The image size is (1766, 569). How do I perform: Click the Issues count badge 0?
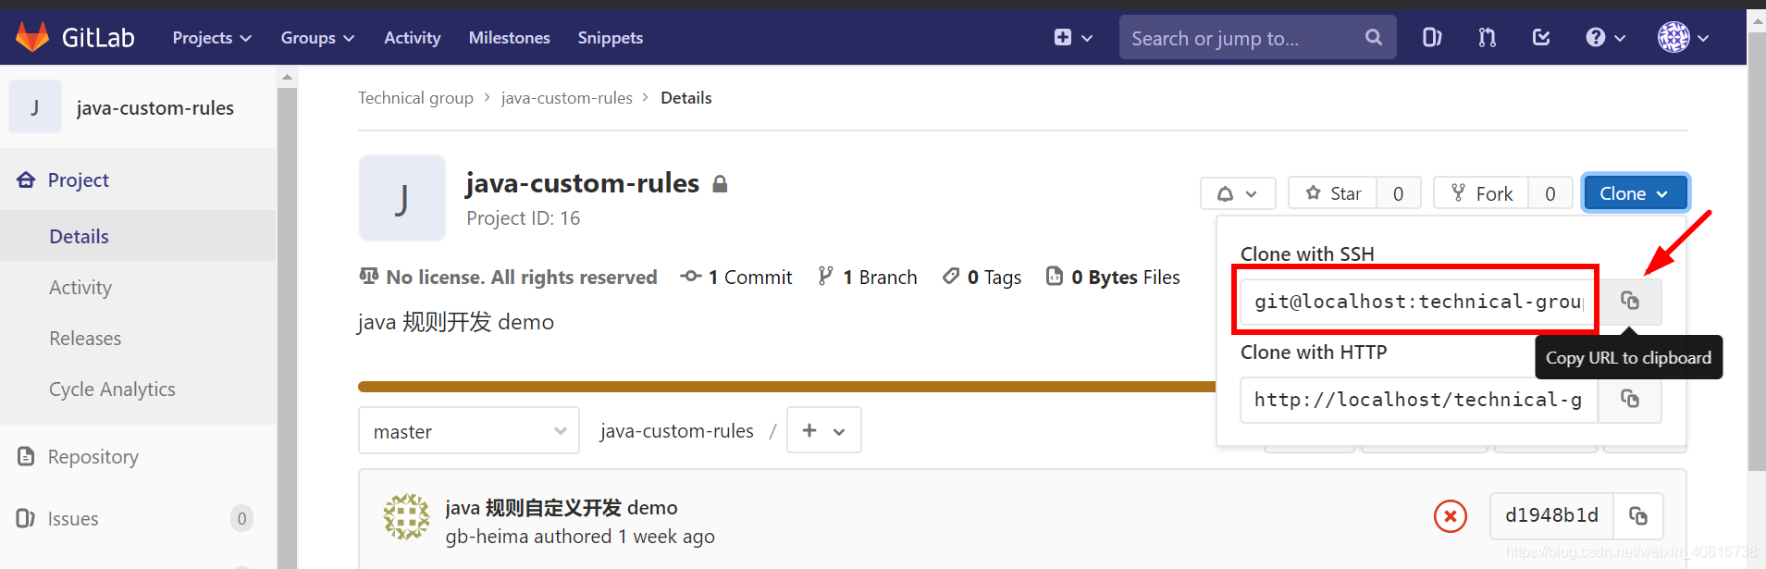pyautogui.click(x=241, y=518)
